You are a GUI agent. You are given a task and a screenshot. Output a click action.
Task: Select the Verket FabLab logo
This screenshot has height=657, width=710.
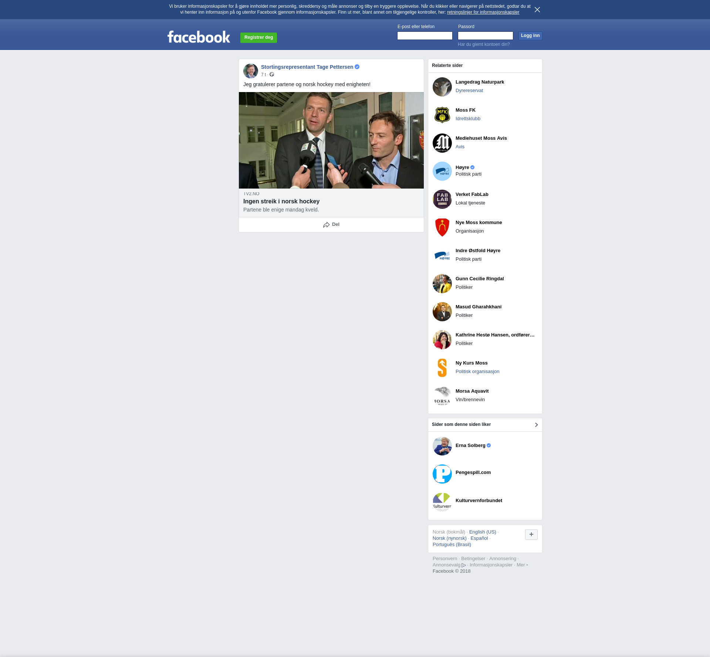coord(442,199)
